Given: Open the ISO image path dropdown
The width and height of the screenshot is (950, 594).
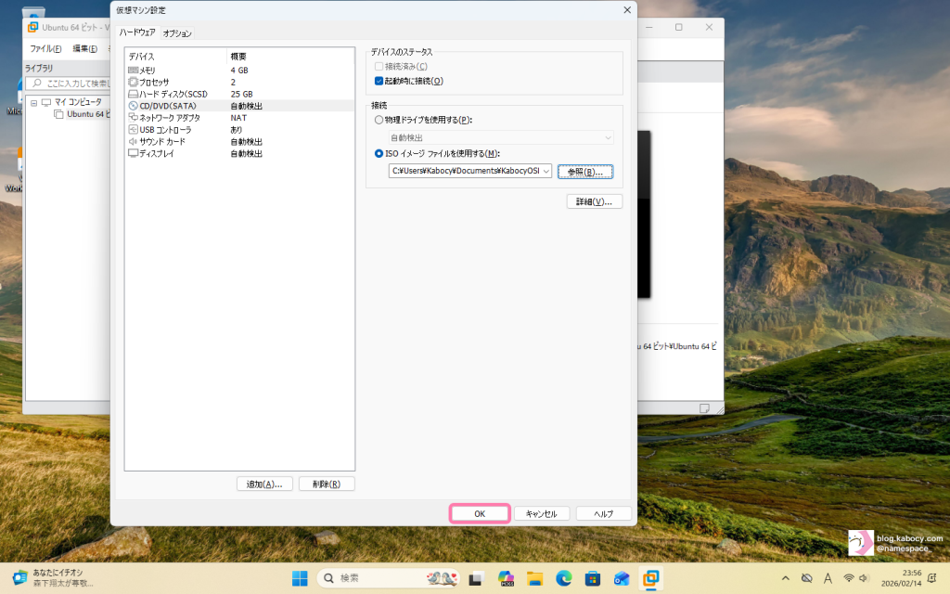Looking at the screenshot, I should coord(546,172).
